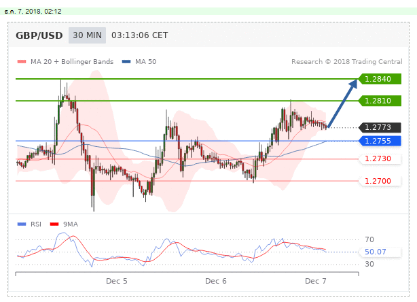Image resolution: width=417 pixels, height=302 pixels.
Task: Click the RSI 30 level label
Action: 369,264
